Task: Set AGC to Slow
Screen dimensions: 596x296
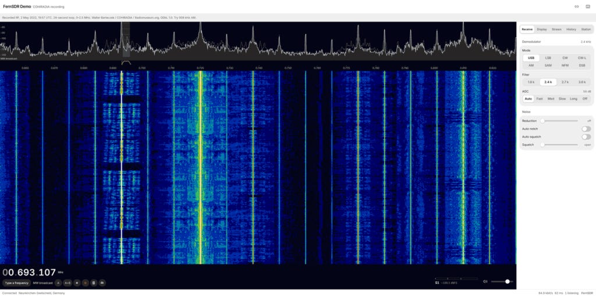Action: 562,98
